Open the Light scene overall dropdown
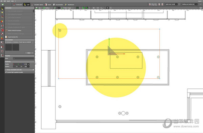 [171, 4]
